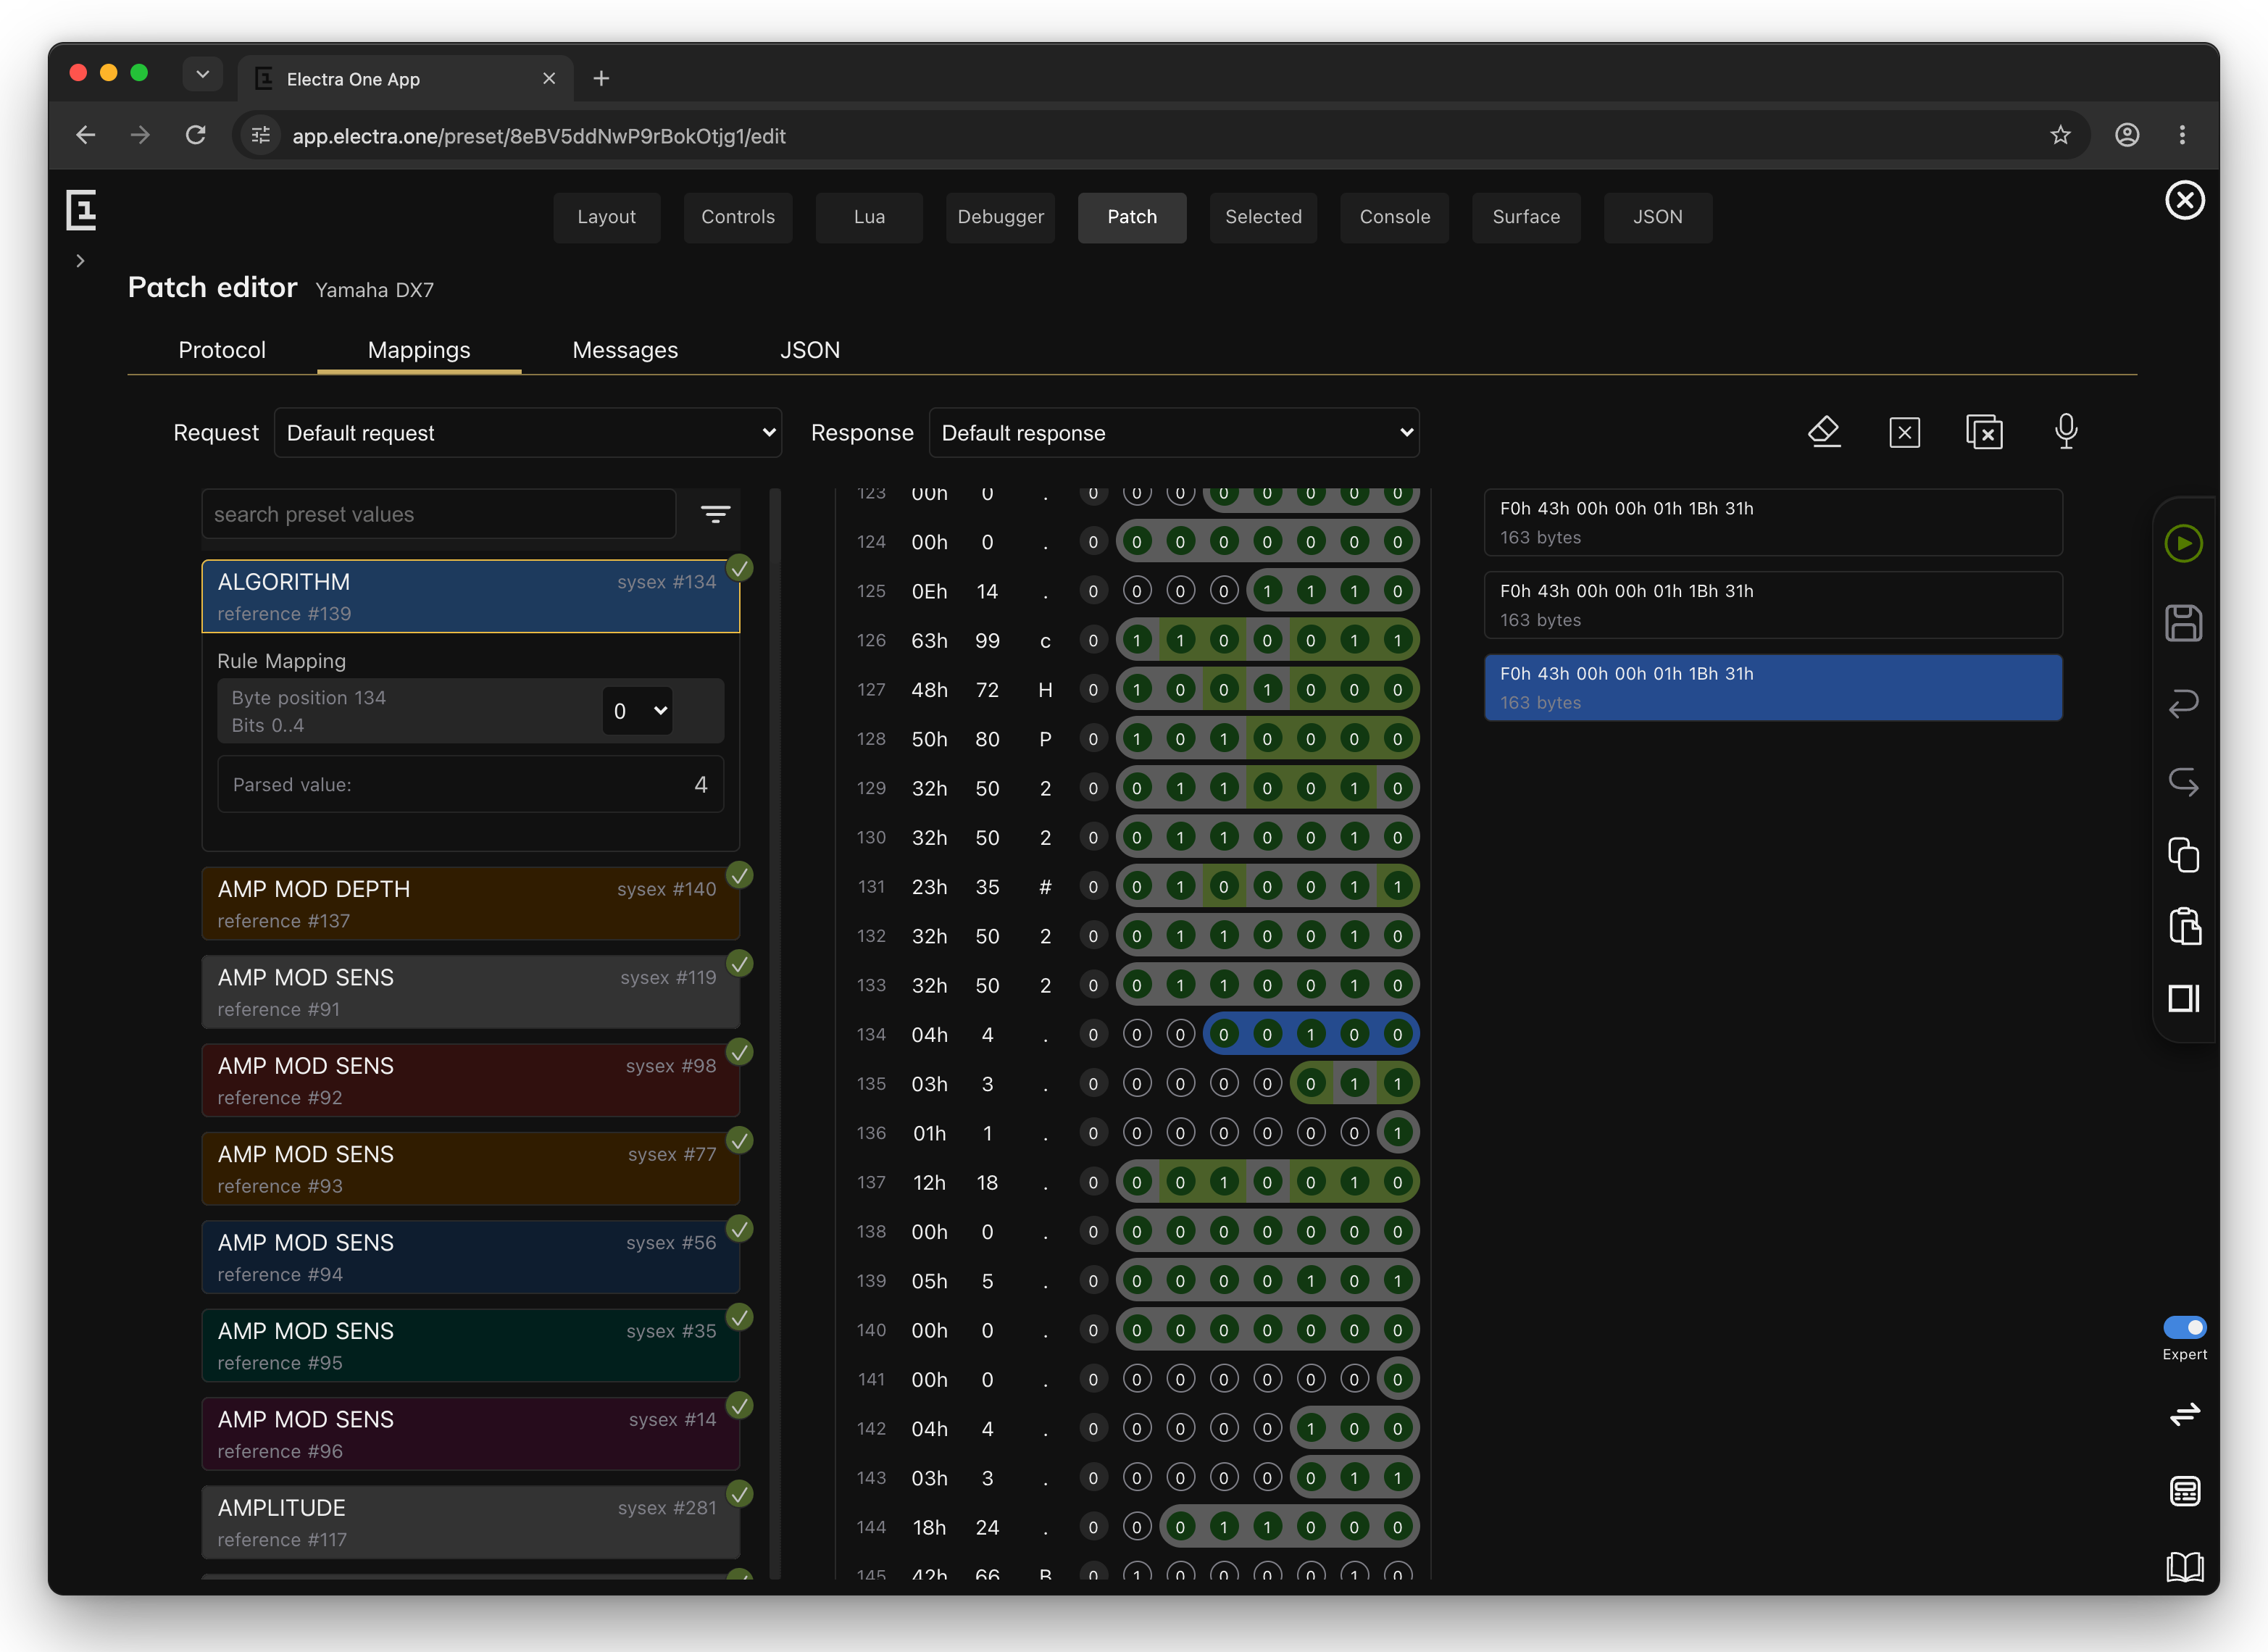2268x1652 pixels.
Task: Click the eraser clear icon
Action: (1824, 432)
